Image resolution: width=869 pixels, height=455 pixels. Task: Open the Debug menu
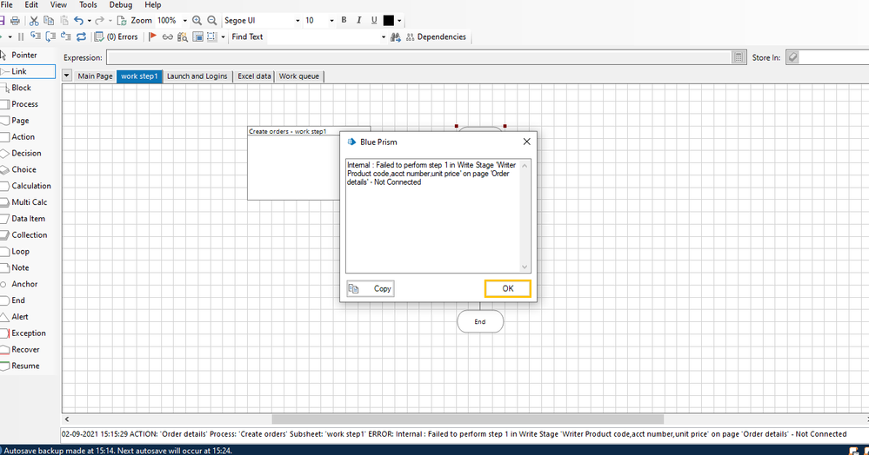121,5
